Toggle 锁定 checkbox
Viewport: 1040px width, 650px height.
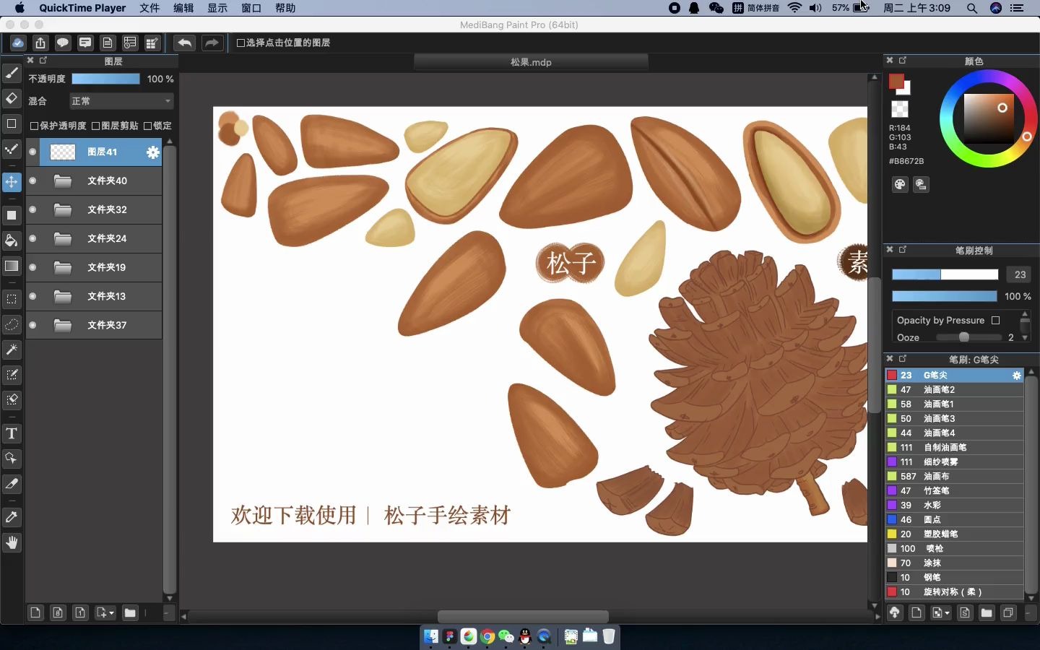click(147, 126)
